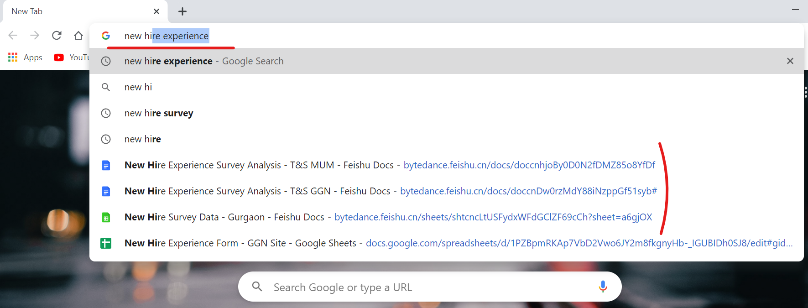The width and height of the screenshot is (808, 308).
Task: Open New Hire Survey Data Gurgaon sheet
Action: (x=446, y=217)
